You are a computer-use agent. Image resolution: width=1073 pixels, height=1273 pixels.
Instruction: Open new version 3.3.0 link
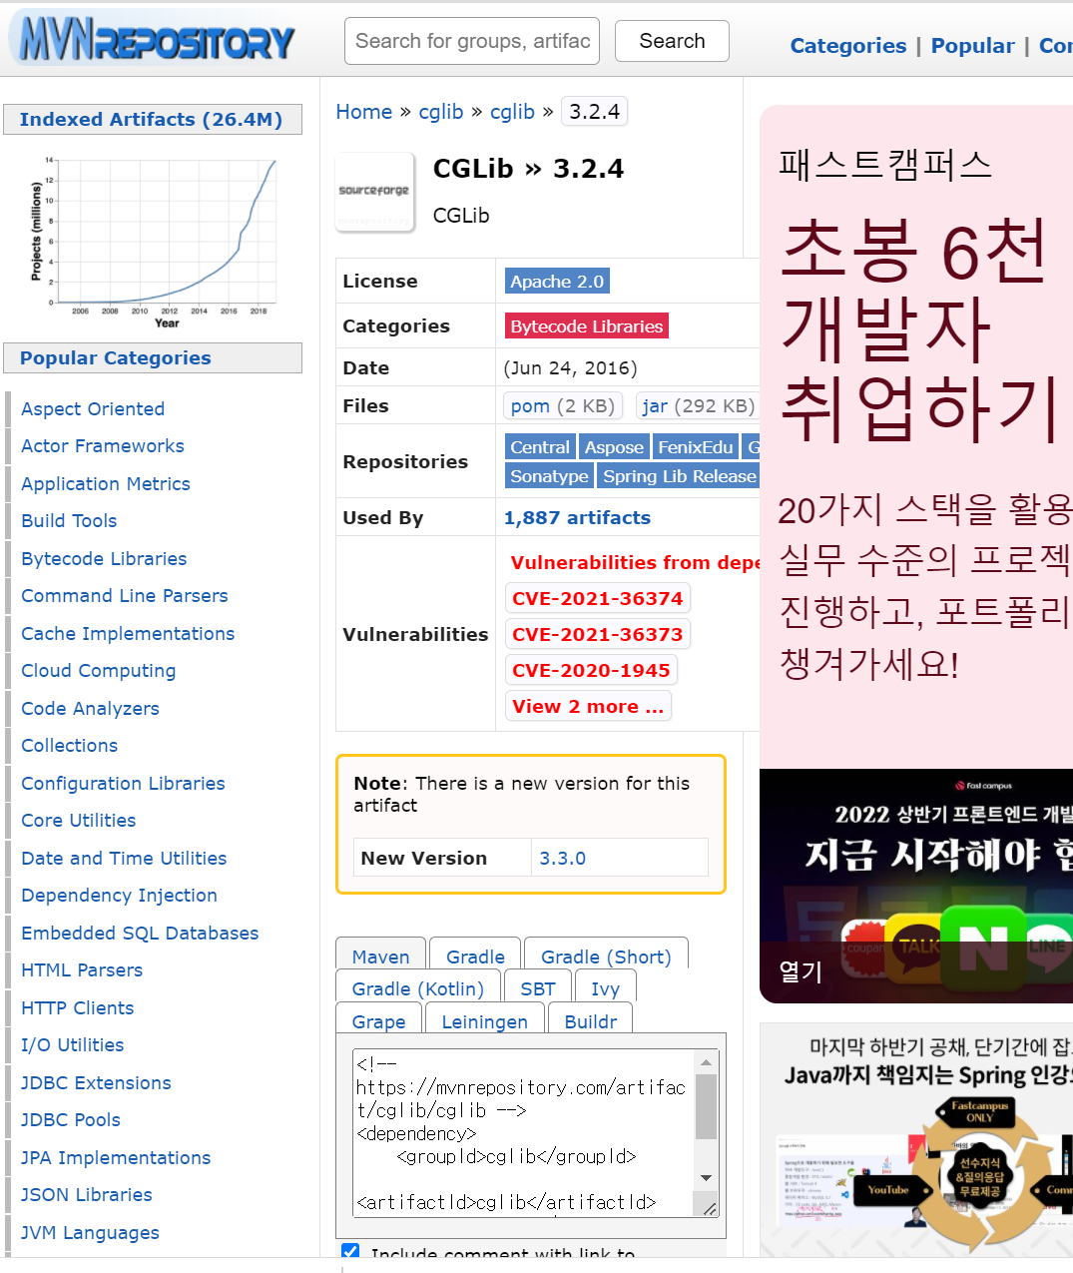tap(563, 858)
